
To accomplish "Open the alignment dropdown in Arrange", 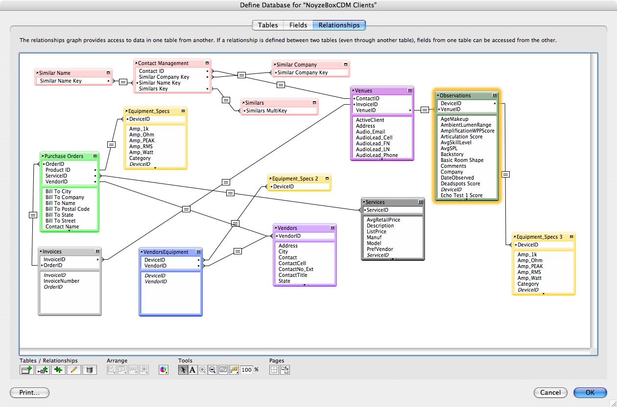I will point(111,370).
